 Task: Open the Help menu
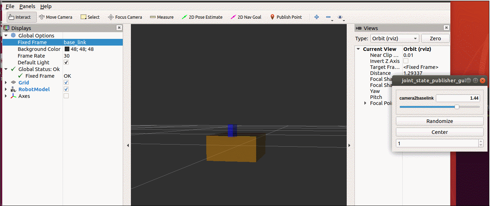46,6
